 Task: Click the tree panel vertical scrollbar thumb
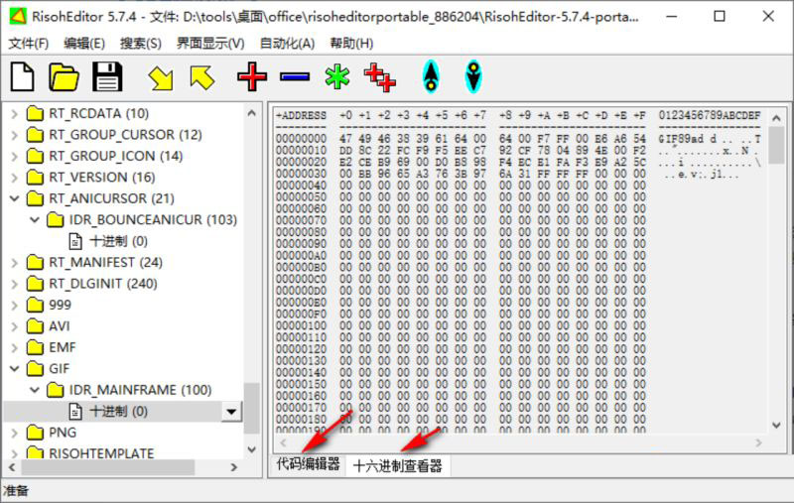coord(252,409)
